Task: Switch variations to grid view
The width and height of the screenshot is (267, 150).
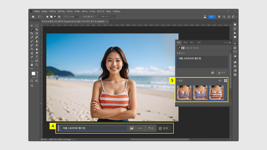Action: [x=225, y=81]
